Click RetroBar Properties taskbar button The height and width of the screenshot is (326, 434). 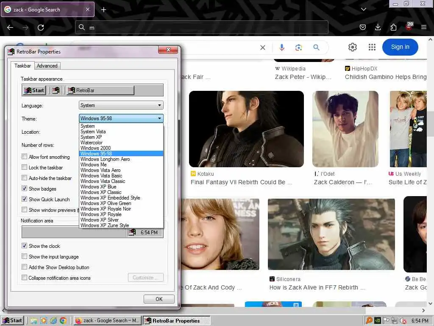point(176,321)
